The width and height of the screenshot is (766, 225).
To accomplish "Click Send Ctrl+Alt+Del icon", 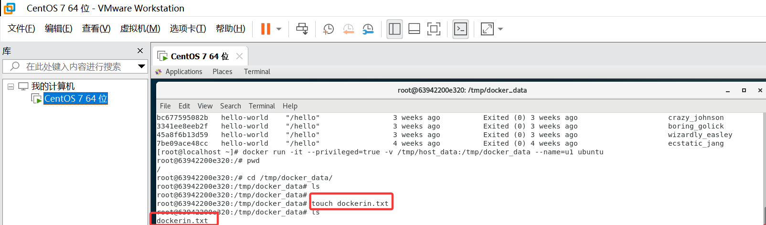I will point(302,29).
